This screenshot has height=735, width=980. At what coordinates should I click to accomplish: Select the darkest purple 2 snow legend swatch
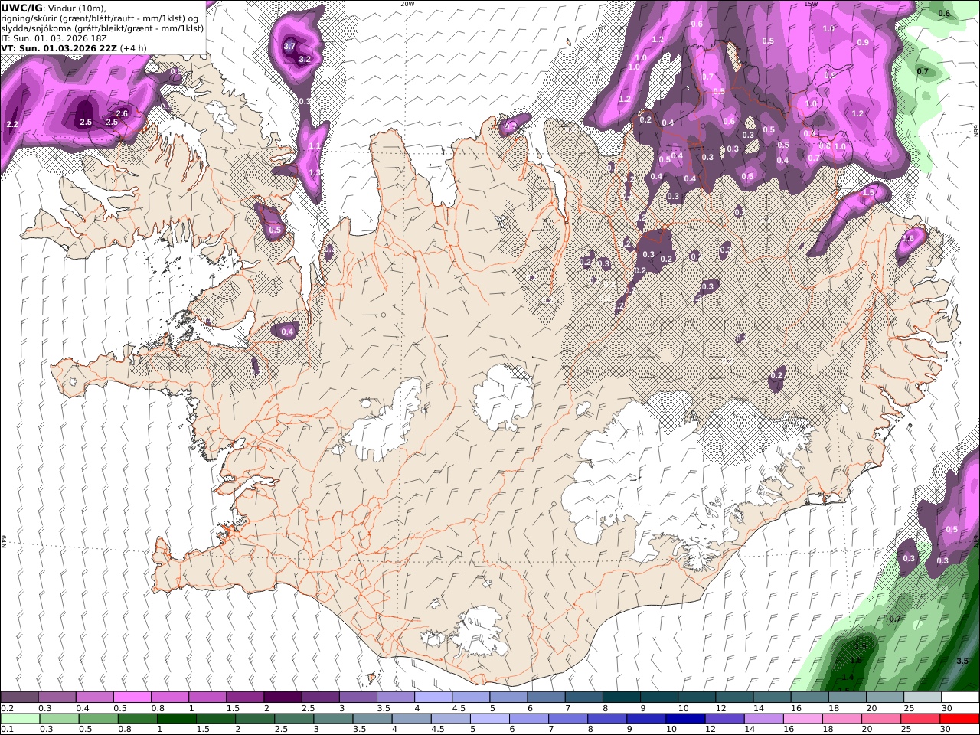pos(283,697)
